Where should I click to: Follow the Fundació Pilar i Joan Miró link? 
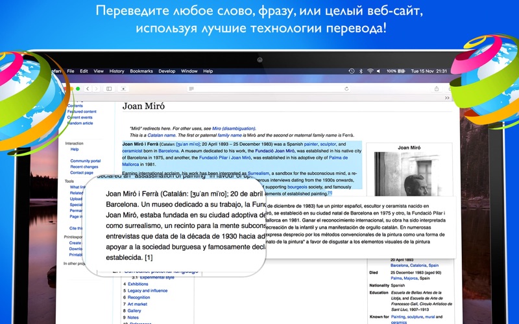pyautogui.click(x=225, y=157)
